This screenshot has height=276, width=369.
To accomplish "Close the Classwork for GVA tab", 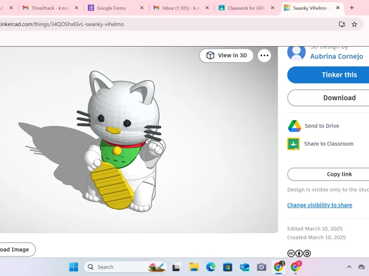I will 273,8.
